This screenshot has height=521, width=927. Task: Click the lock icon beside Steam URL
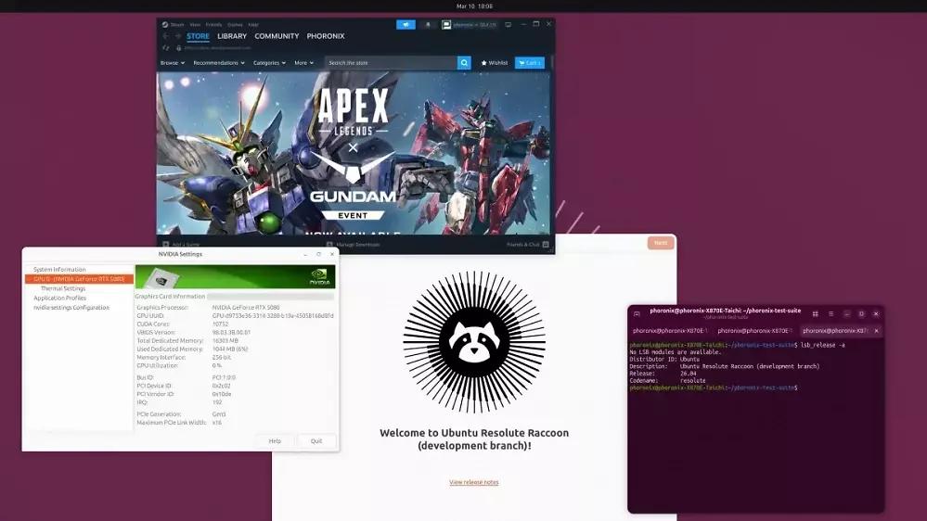[178, 48]
